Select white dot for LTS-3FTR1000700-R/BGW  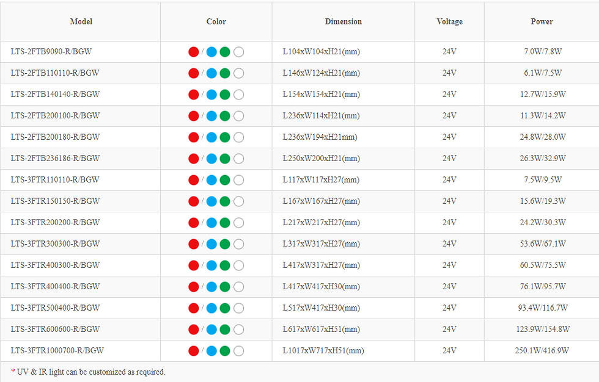pos(238,351)
